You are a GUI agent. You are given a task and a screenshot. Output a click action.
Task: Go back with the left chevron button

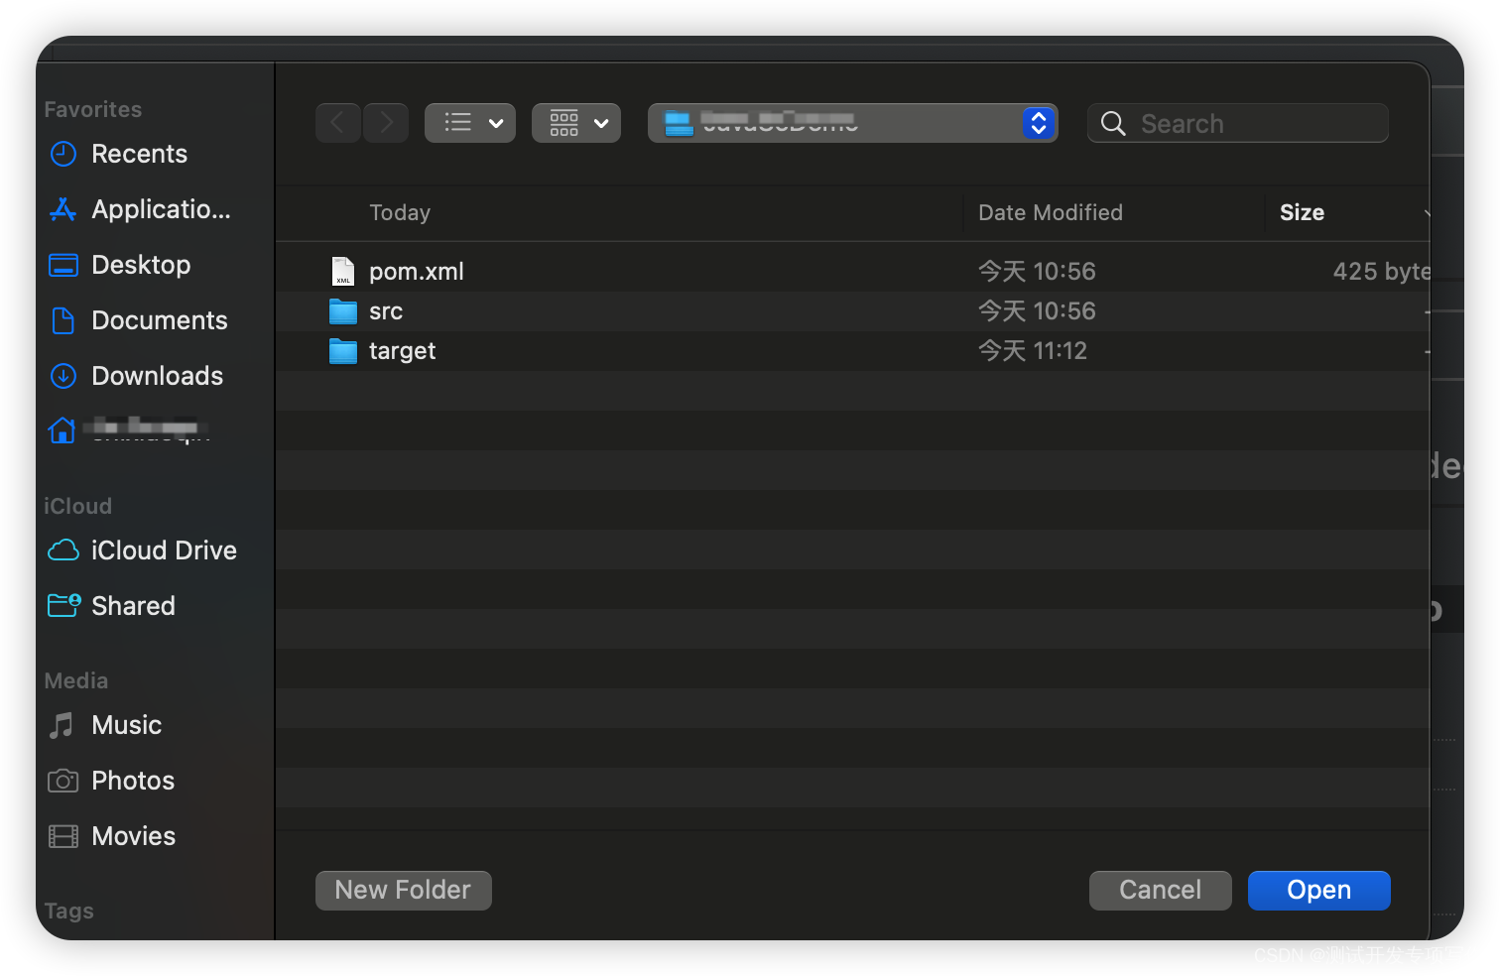coord(338,123)
